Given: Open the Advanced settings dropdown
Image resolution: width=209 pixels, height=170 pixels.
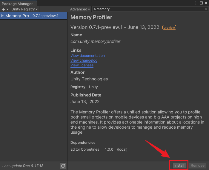Looking at the screenshot, I should 80,9.
